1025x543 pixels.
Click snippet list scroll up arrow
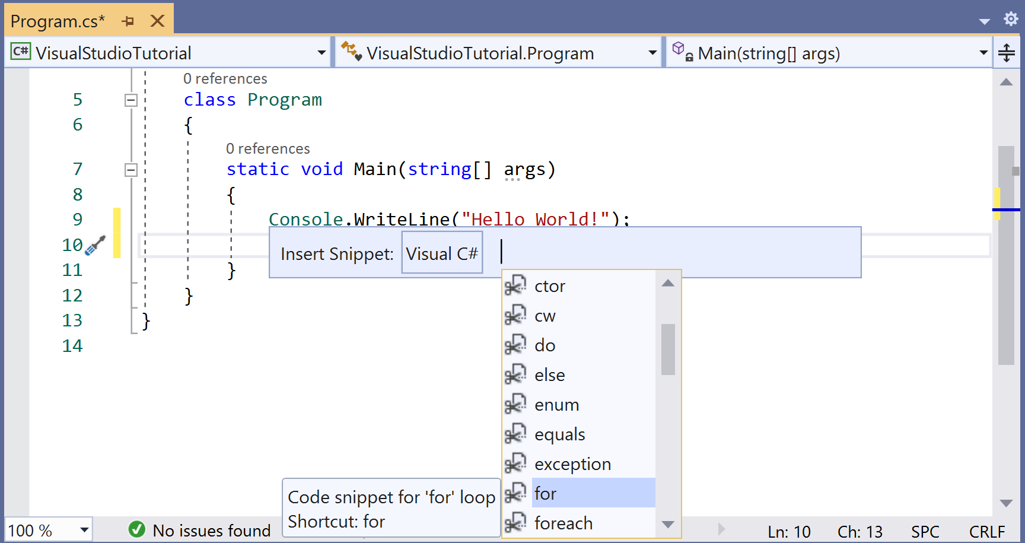tap(668, 283)
